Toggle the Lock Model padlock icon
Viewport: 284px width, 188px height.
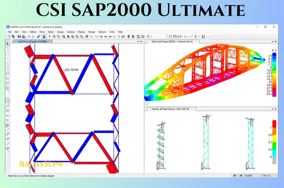[x=44, y=36]
